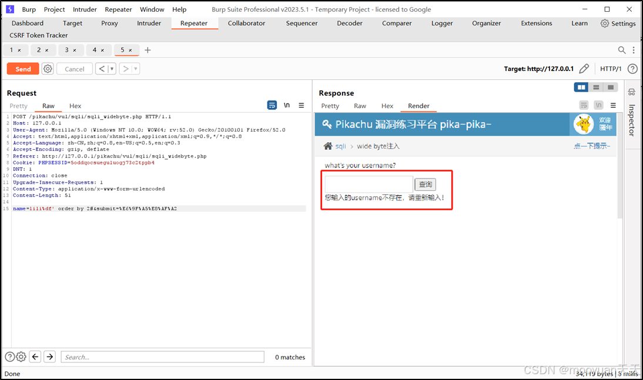This screenshot has height=380, width=643.
Task: Toggle request word wrap icon
Action: (x=272, y=105)
